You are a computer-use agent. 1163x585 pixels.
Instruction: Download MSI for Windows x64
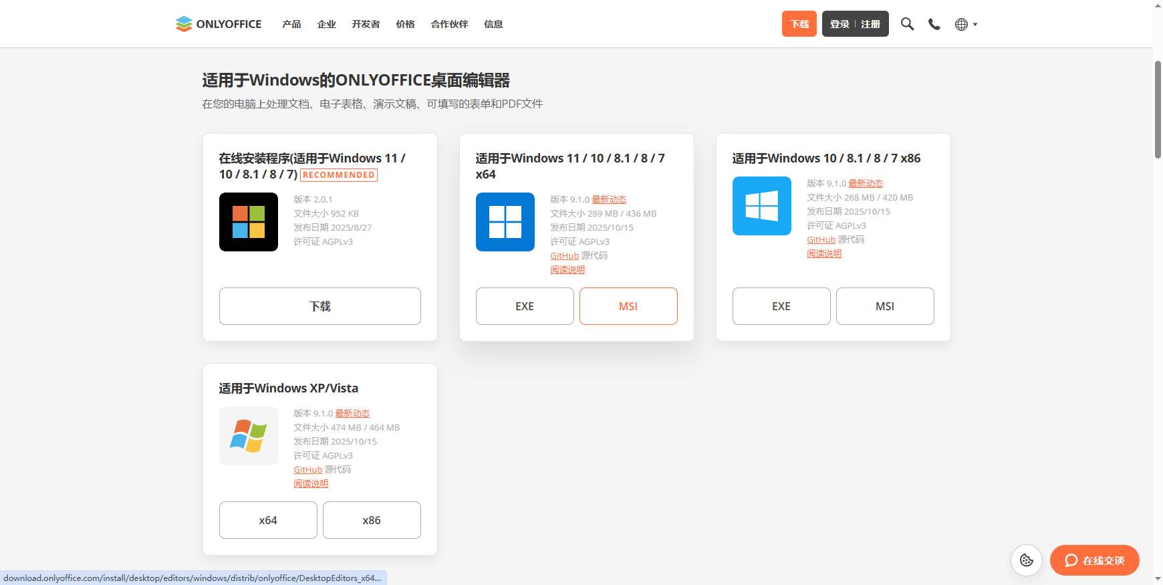click(x=628, y=306)
